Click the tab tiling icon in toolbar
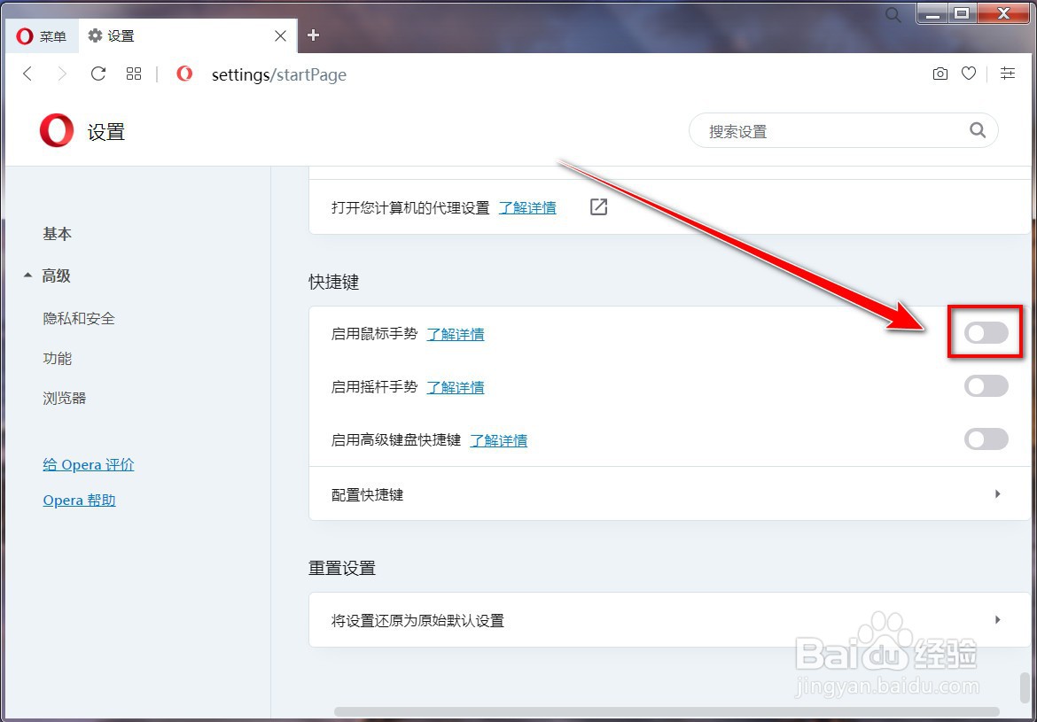This screenshot has height=722, width=1037. pos(134,74)
